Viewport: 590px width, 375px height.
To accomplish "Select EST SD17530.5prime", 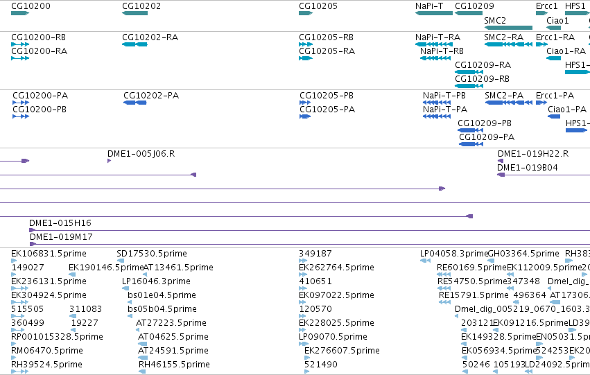I will tap(121, 261).
